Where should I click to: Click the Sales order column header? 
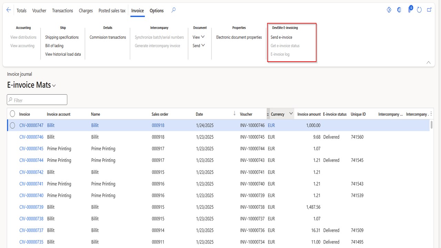pyautogui.click(x=160, y=114)
